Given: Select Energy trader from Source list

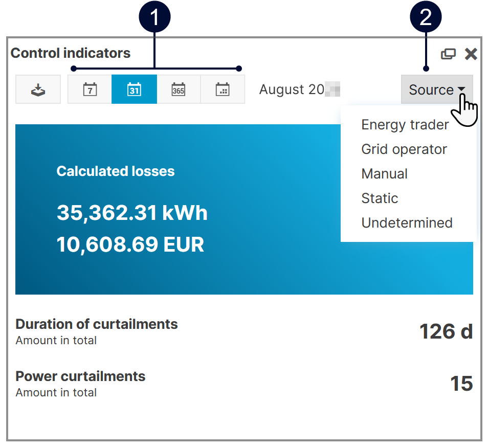Looking at the screenshot, I should (x=405, y=125).
